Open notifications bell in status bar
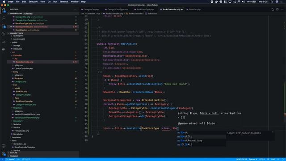Image resolution: width=286 pixels, height=161 pixels. point(282,159)
